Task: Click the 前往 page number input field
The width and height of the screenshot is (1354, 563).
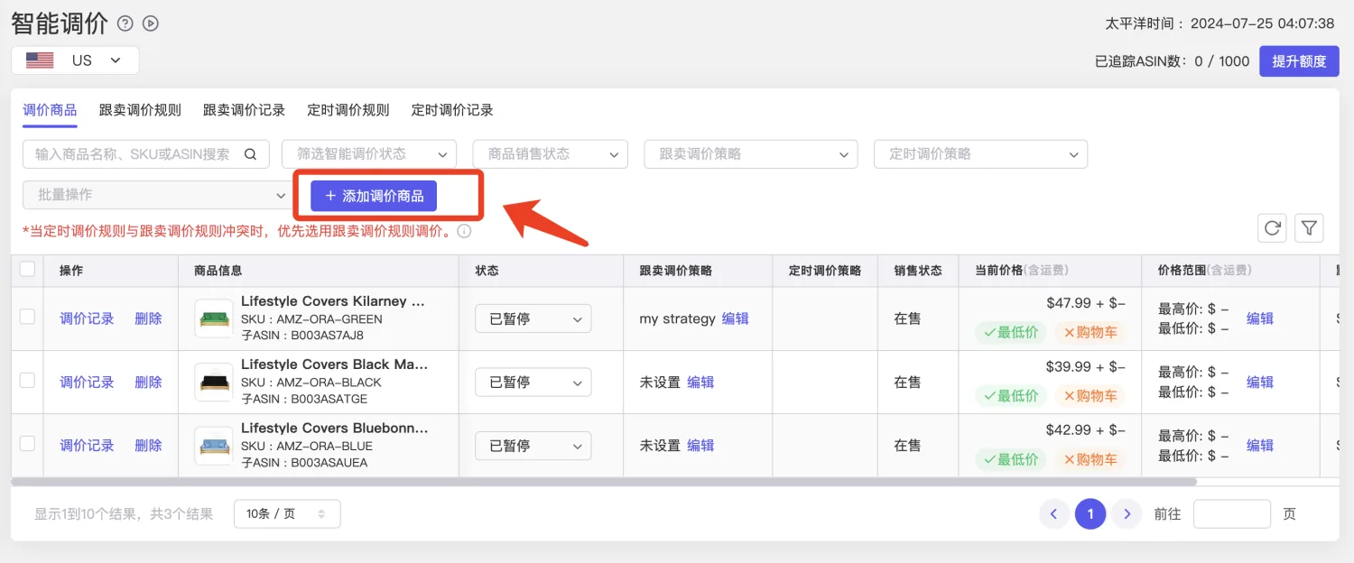Action: (x=1231, y=514)
